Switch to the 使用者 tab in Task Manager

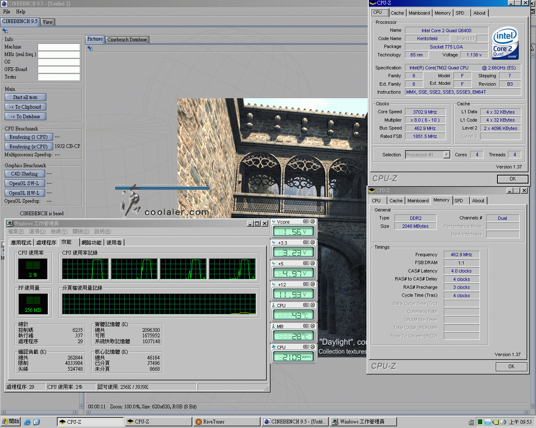tap(114, 242)
